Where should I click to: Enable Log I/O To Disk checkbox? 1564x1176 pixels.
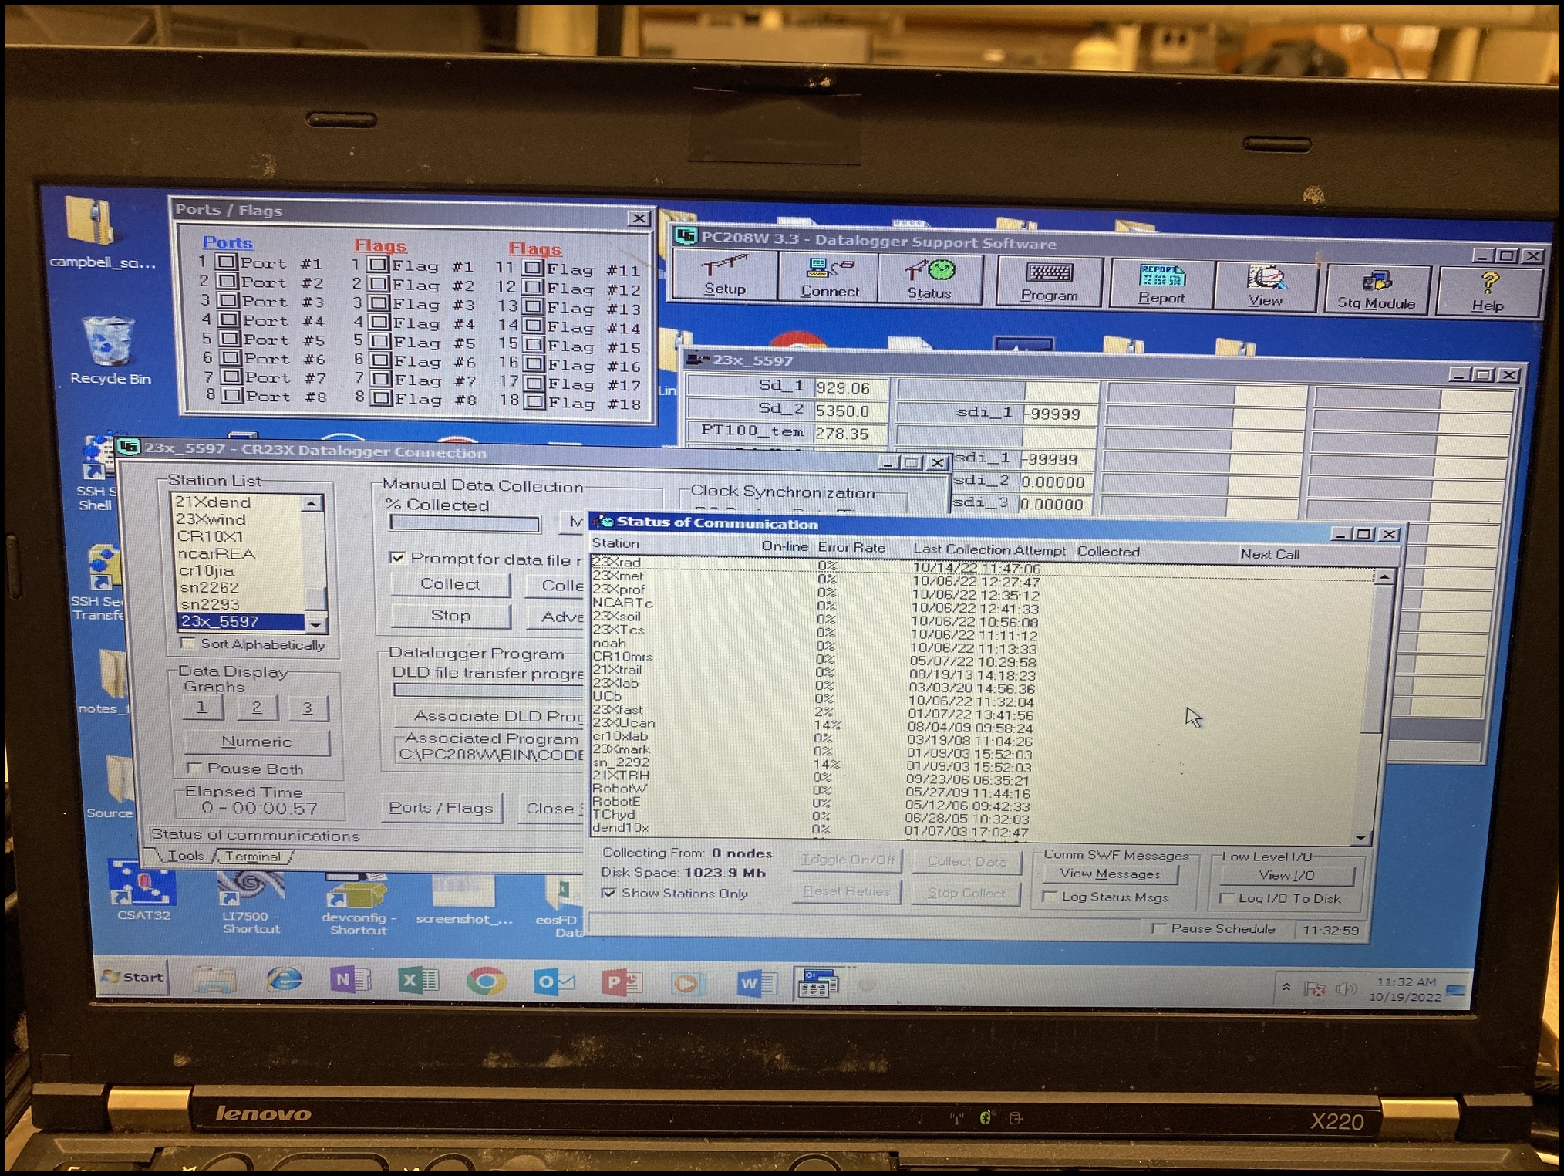point(1226,898)
